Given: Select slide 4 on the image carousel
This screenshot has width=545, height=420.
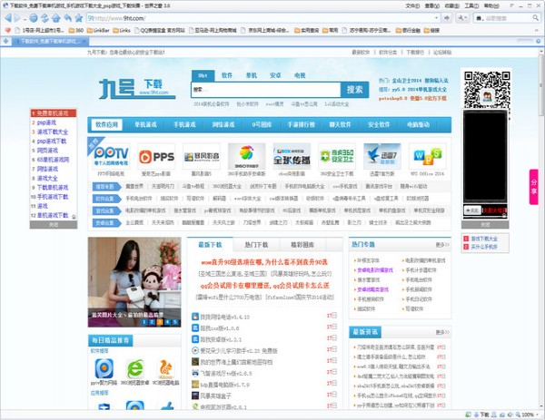Looking at the screenshot, I should pyautogui.click(x=167, y=322).
